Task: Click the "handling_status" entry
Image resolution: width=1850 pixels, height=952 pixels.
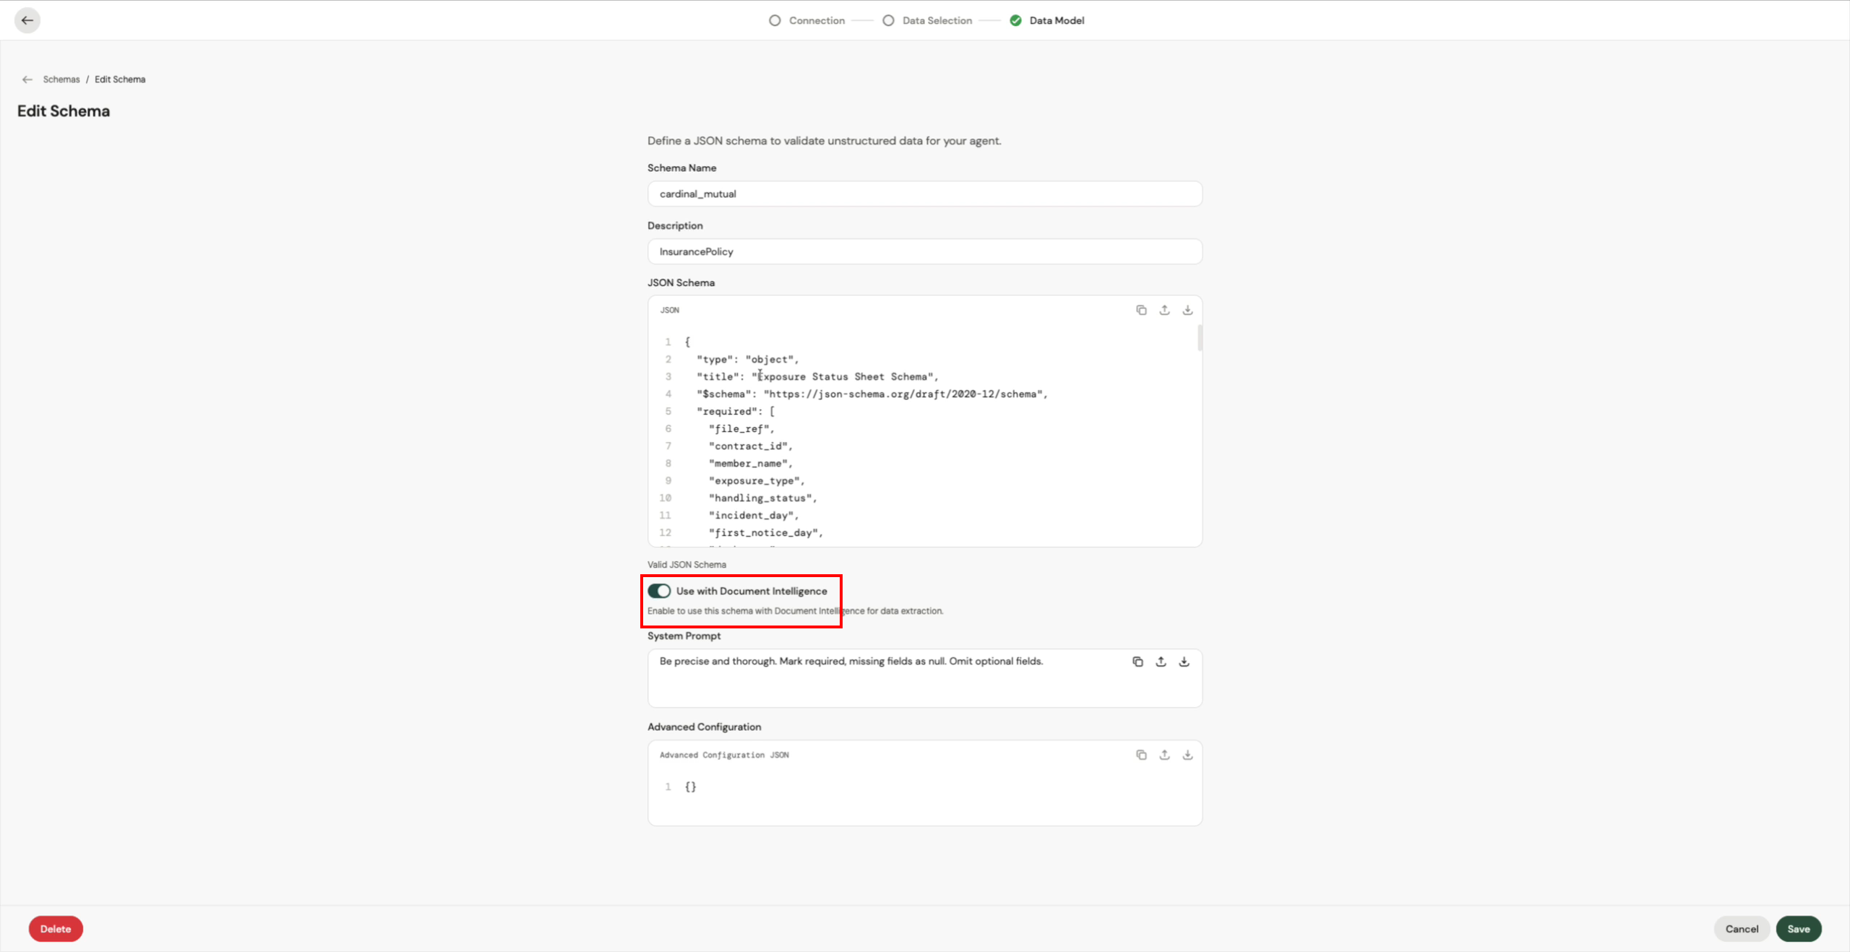Action: pyautogui.click(x=763, y=498)
